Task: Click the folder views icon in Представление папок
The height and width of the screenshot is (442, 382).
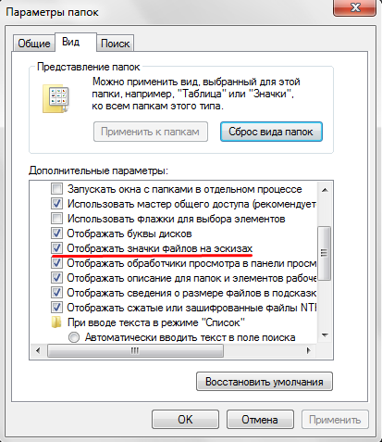Action: (x=55, y=98)
